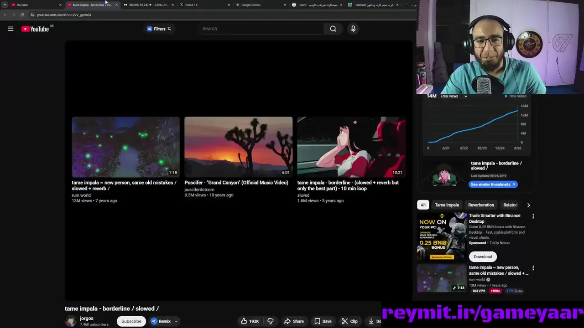Focus the YouTube search field
584x328 pixels.
point(261,29)
